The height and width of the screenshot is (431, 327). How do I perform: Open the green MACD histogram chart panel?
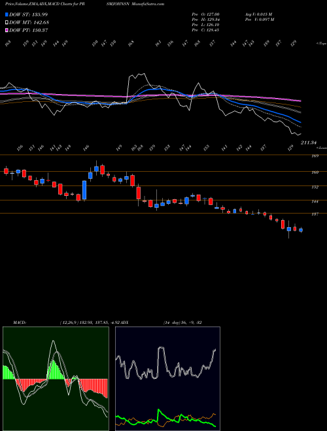click(x=56, y=379)
